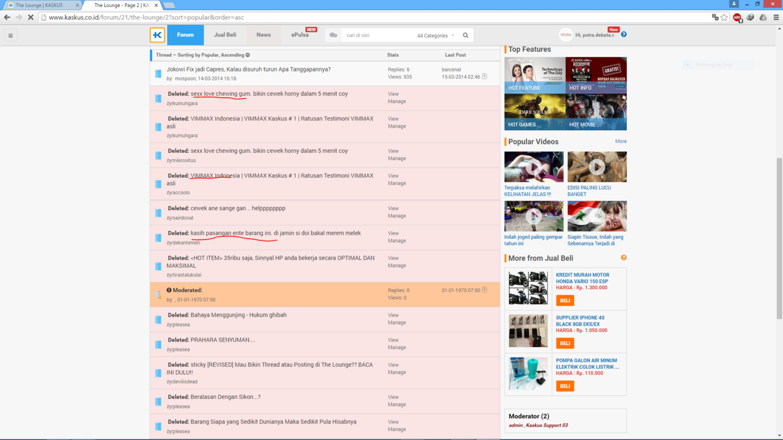Viewport: 783px width, 440px height.
Task: Open the putra.debata.r profile link
Action: 595,35
